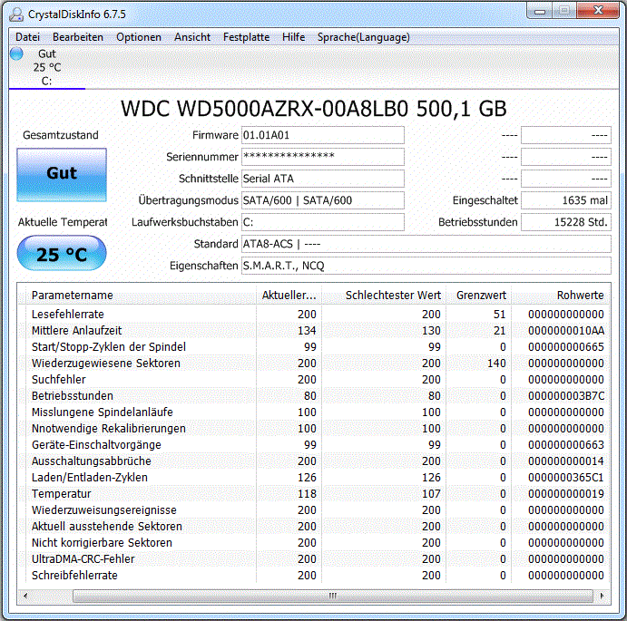Click the Rohwerte column header

pos(560,296)
